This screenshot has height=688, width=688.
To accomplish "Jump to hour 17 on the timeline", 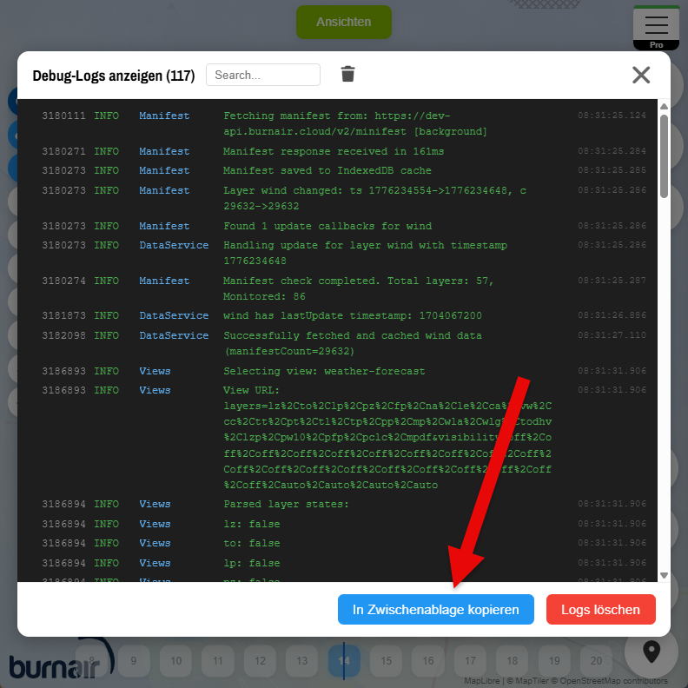I will (470, 661).
